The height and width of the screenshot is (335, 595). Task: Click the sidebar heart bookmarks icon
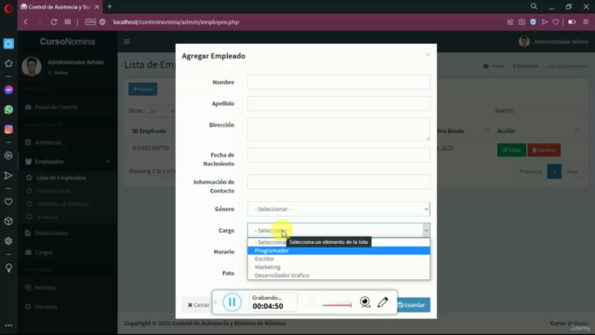pyautogui.click(x=8, y=202)
